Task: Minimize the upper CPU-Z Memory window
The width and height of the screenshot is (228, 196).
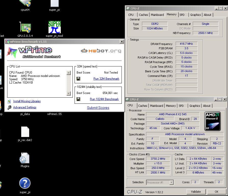Action: 217,8
